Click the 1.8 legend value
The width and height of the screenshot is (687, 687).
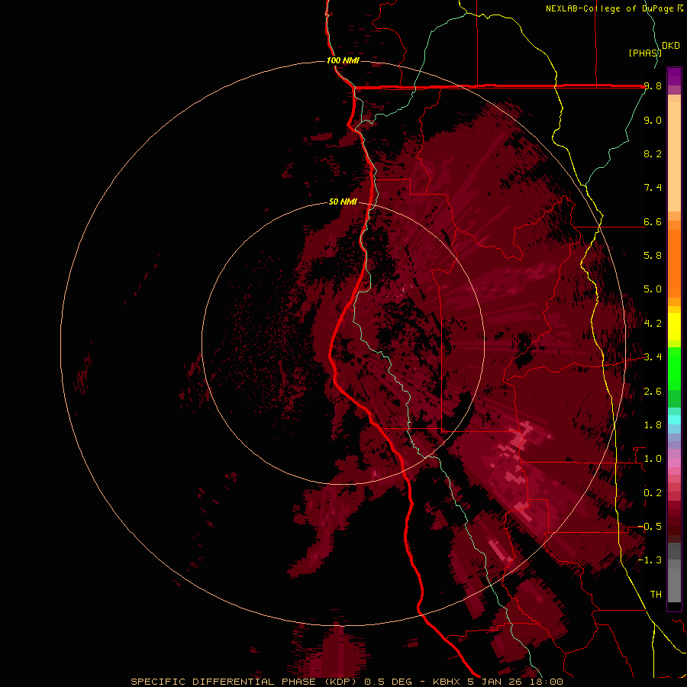click(653, 425)
